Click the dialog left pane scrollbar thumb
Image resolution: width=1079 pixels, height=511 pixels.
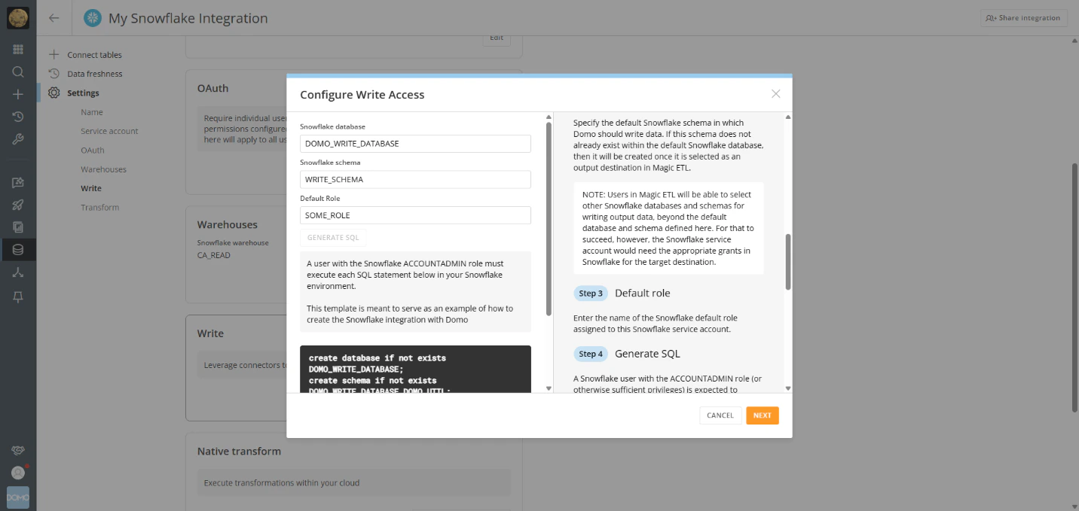pos(549,217)
